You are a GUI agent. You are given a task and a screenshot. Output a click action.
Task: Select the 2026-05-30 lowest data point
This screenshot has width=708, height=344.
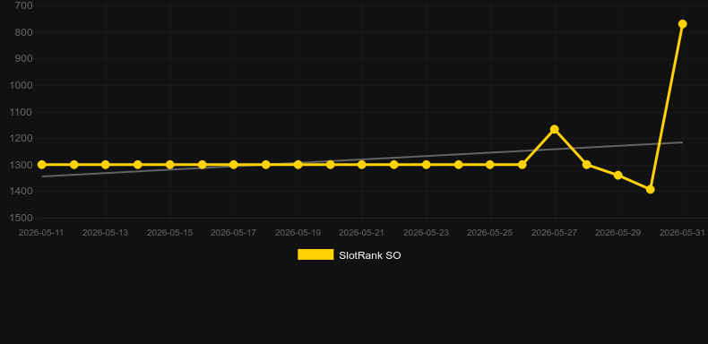[x=651, y=190]
